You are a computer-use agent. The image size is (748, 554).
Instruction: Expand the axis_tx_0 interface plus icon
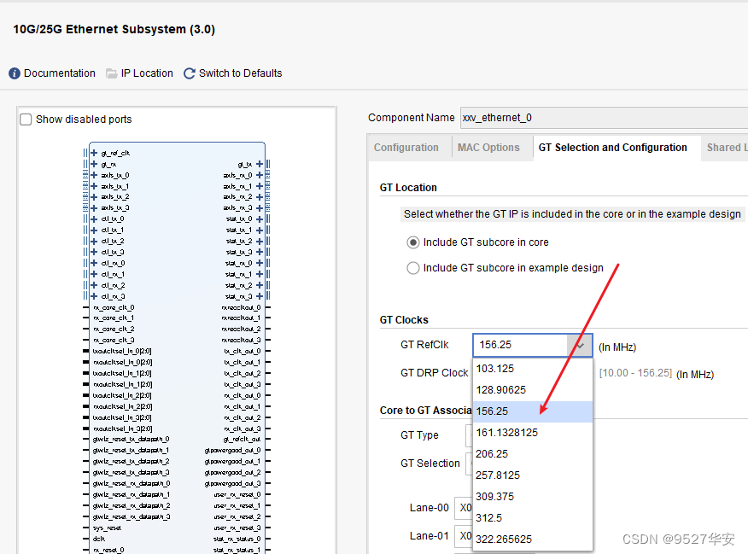pos(95,175)
